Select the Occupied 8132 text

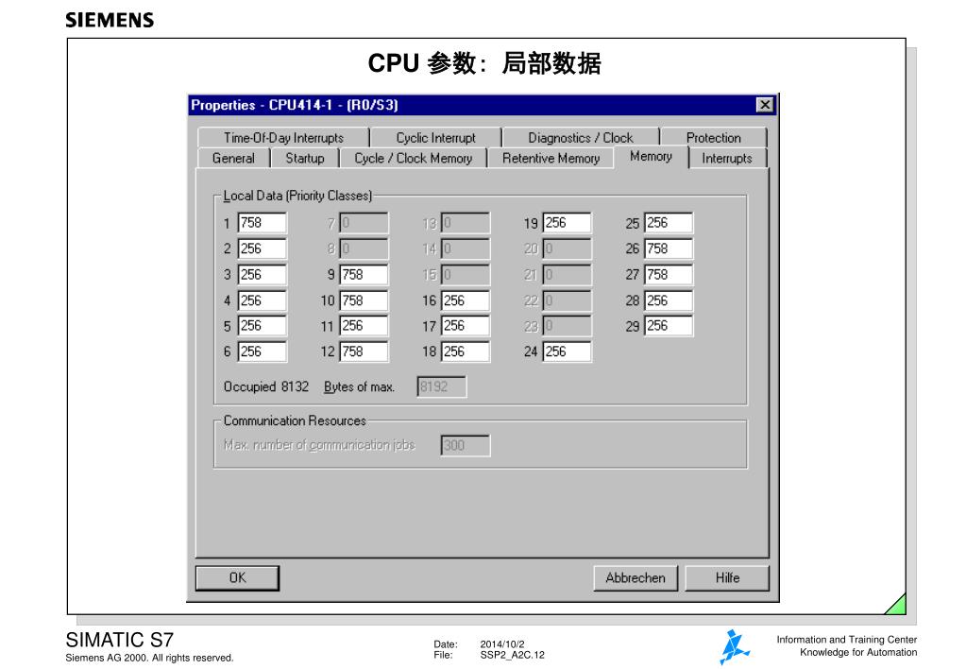pyautogui.click(x=266, y=386)
